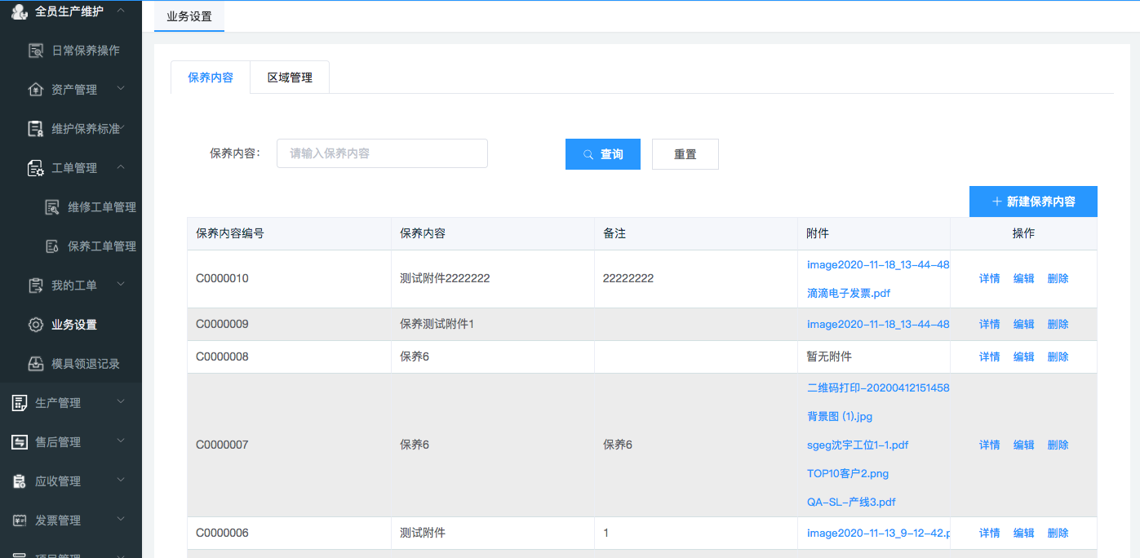This screenshot has height=558, width=1140.
Task: Open the 滴滴电子发票.pdf attachment link
Action: (x=849, y=293)
